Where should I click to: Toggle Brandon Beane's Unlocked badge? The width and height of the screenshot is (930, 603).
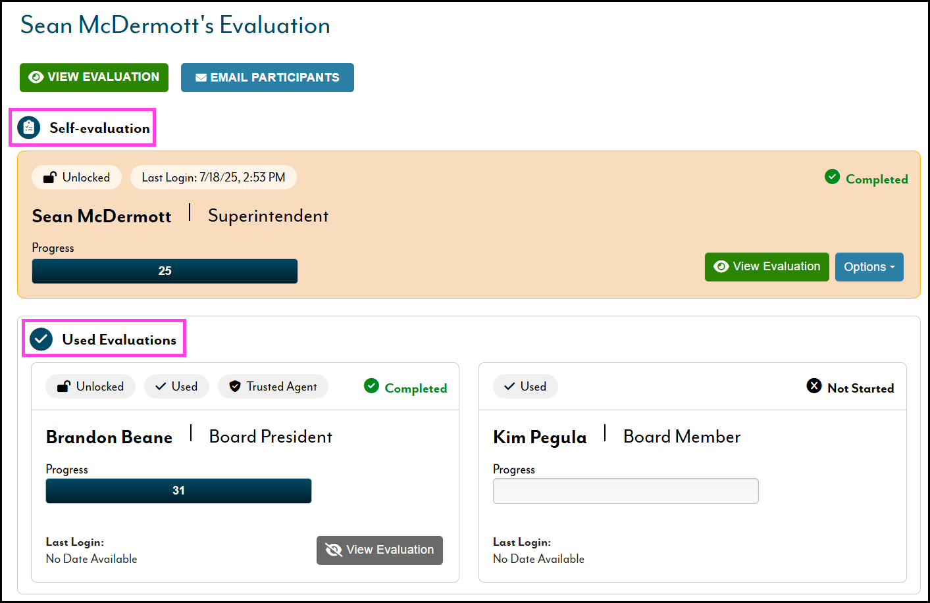(91, 387)
